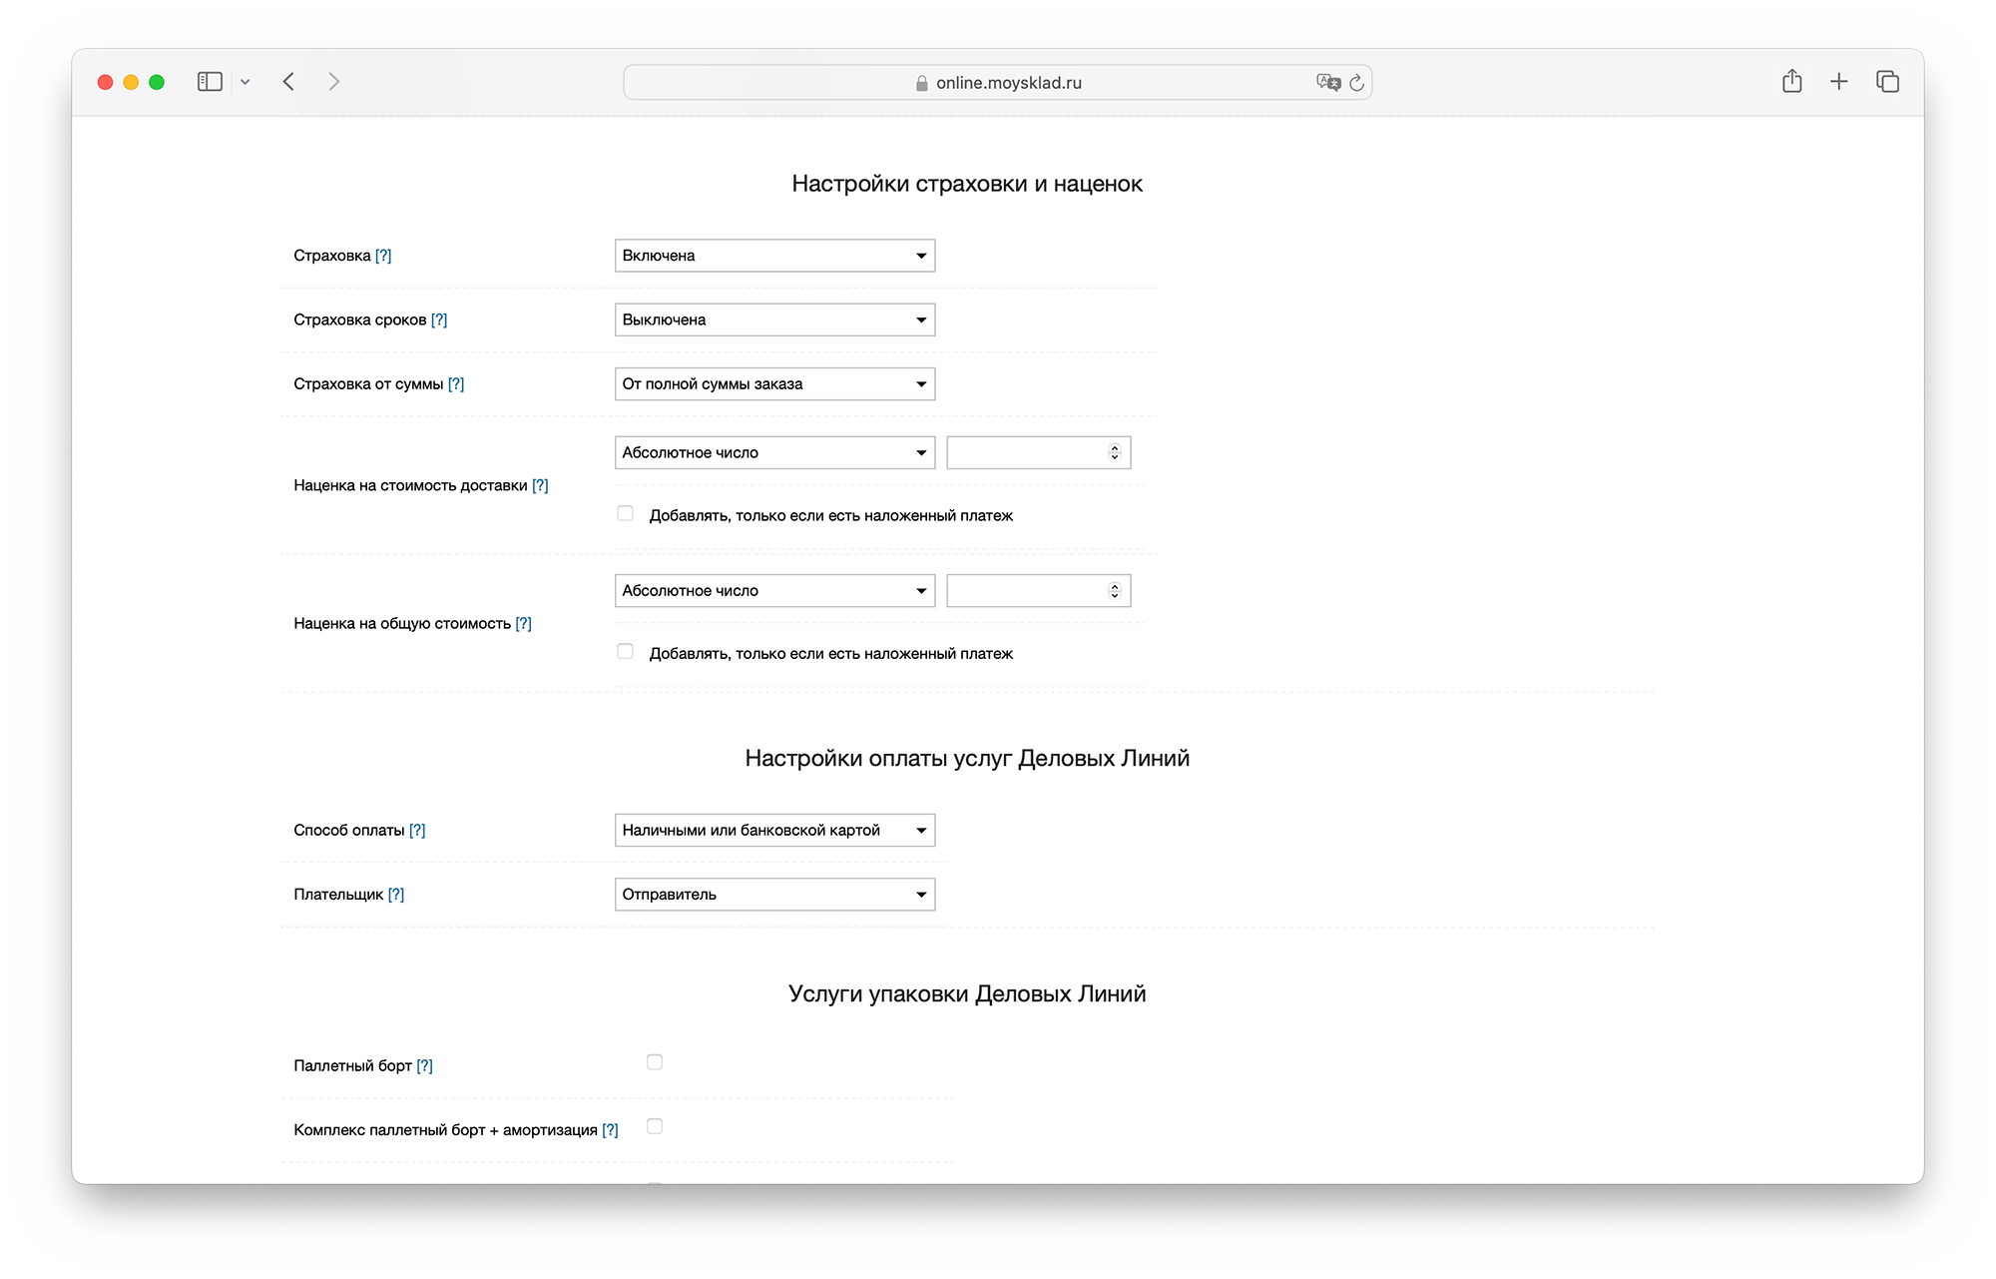Viewport: 1996px width, 1279px height.
Task: Enable cash-on-delivery checkbox under total cost markup
Action: pos(626,652)
